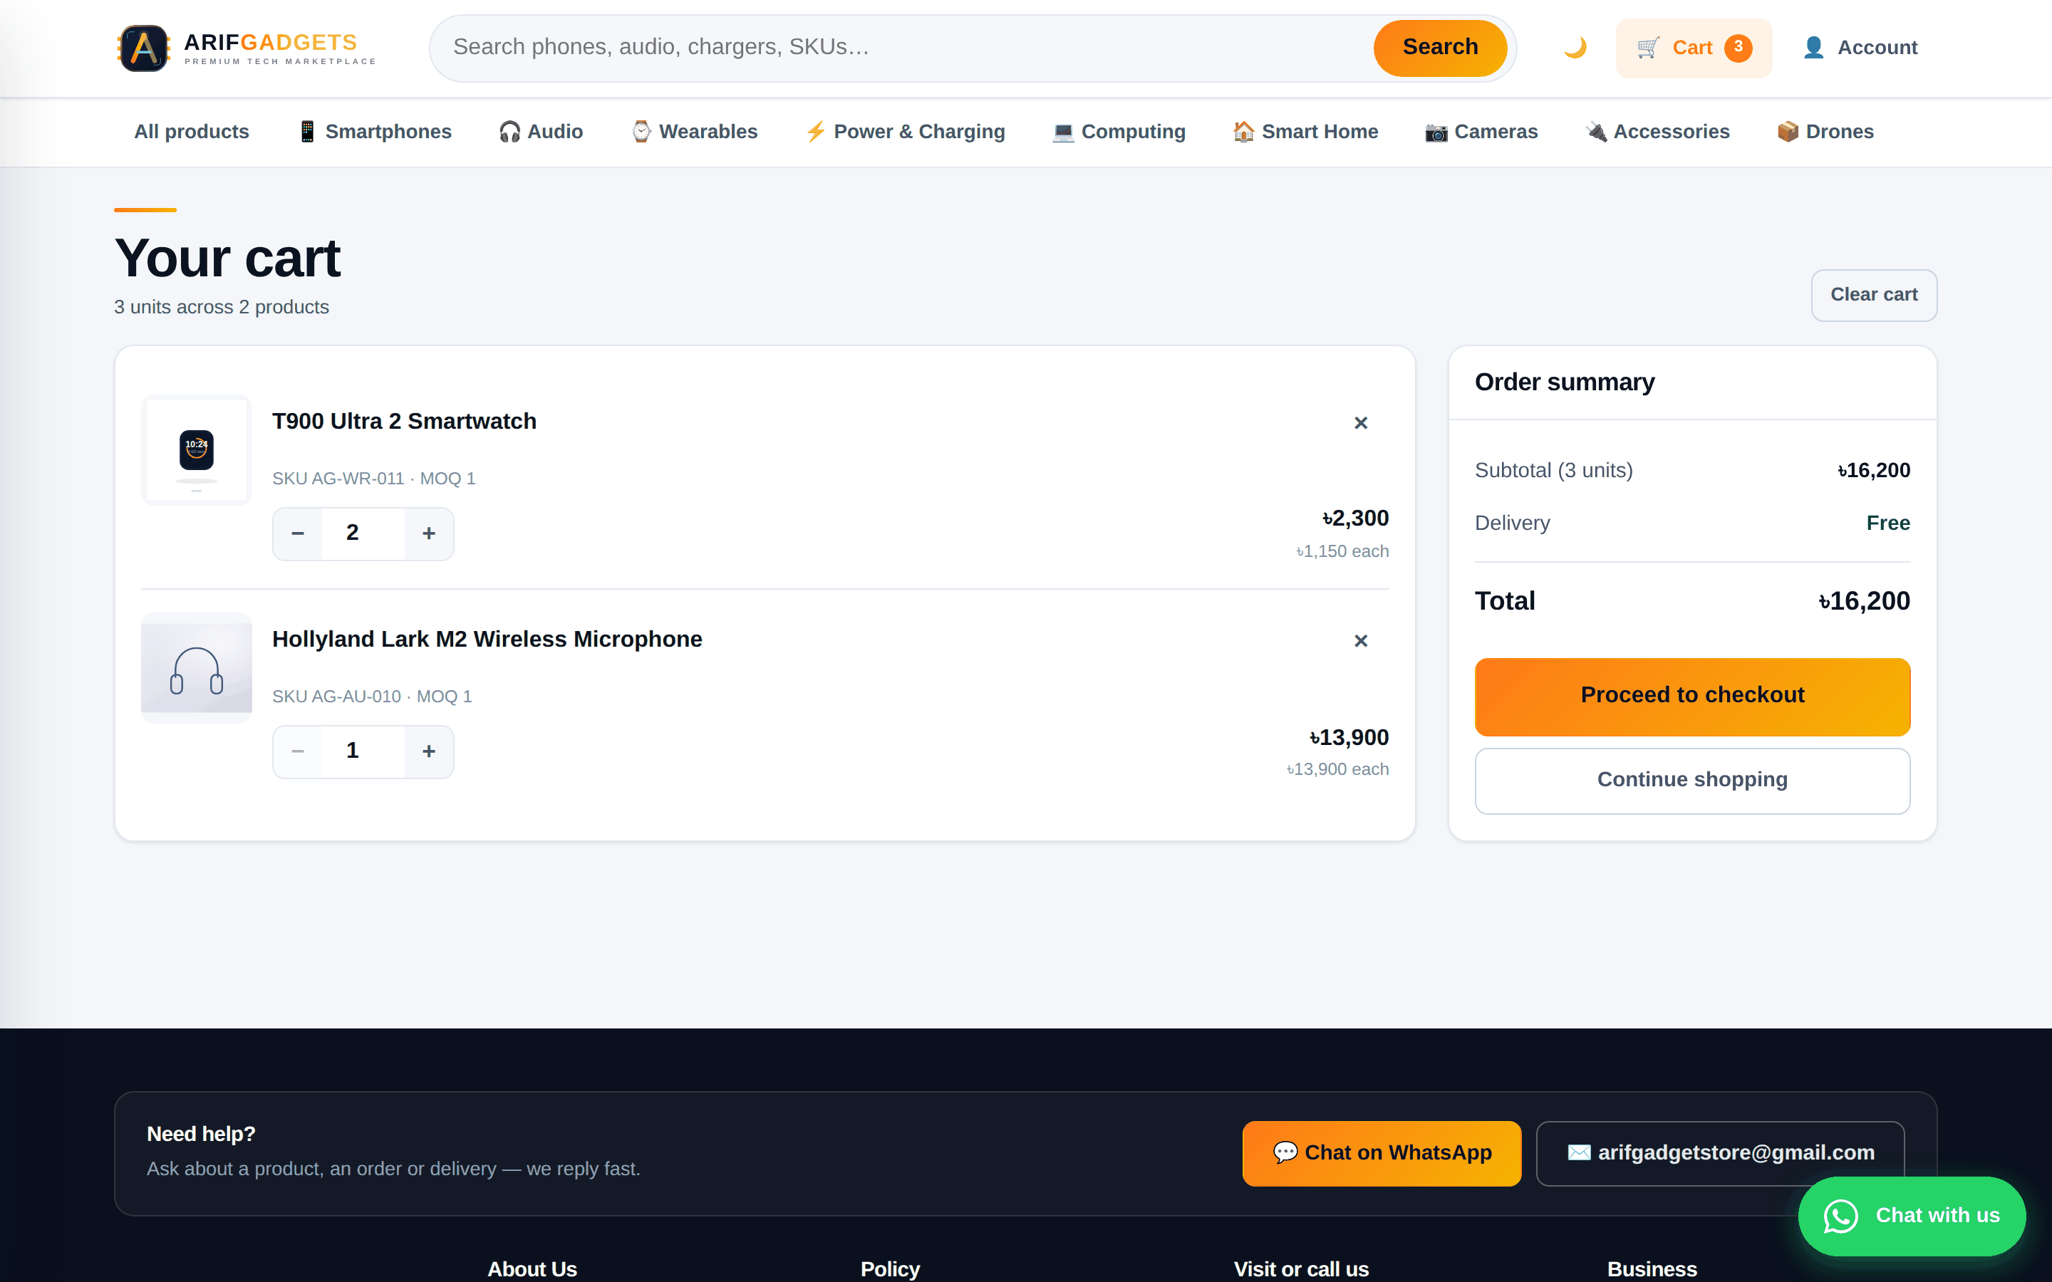Viewport: 2052px width, 1282px height.
Task: Remove T900 Ultra 2 Smartwatch from cart
Action: 1361,422
